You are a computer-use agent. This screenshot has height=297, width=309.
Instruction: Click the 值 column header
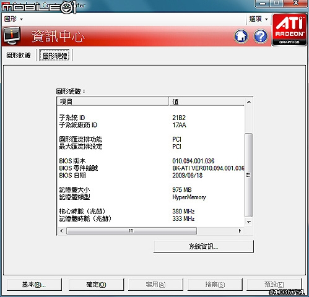click(x=207, y=101)
